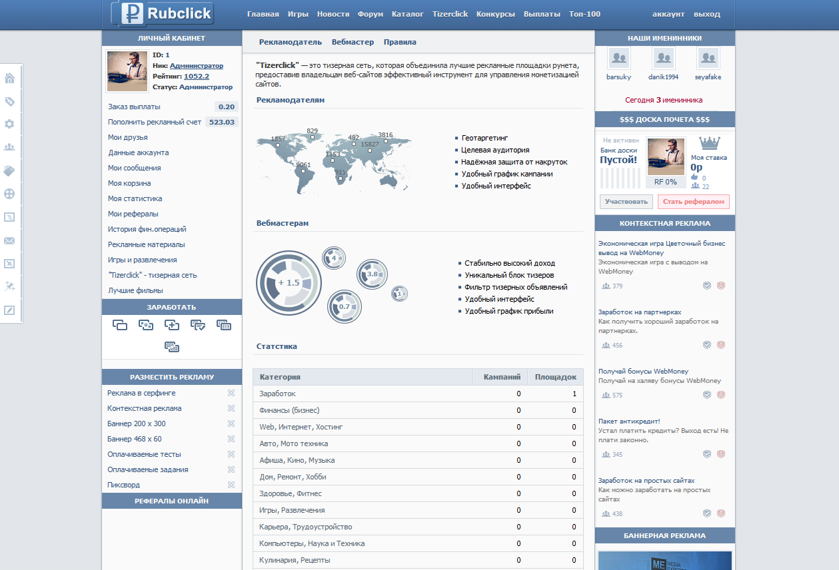Select the pencil edit icon in left sidebar
This screenshot has height=570, width=839.
9,310
